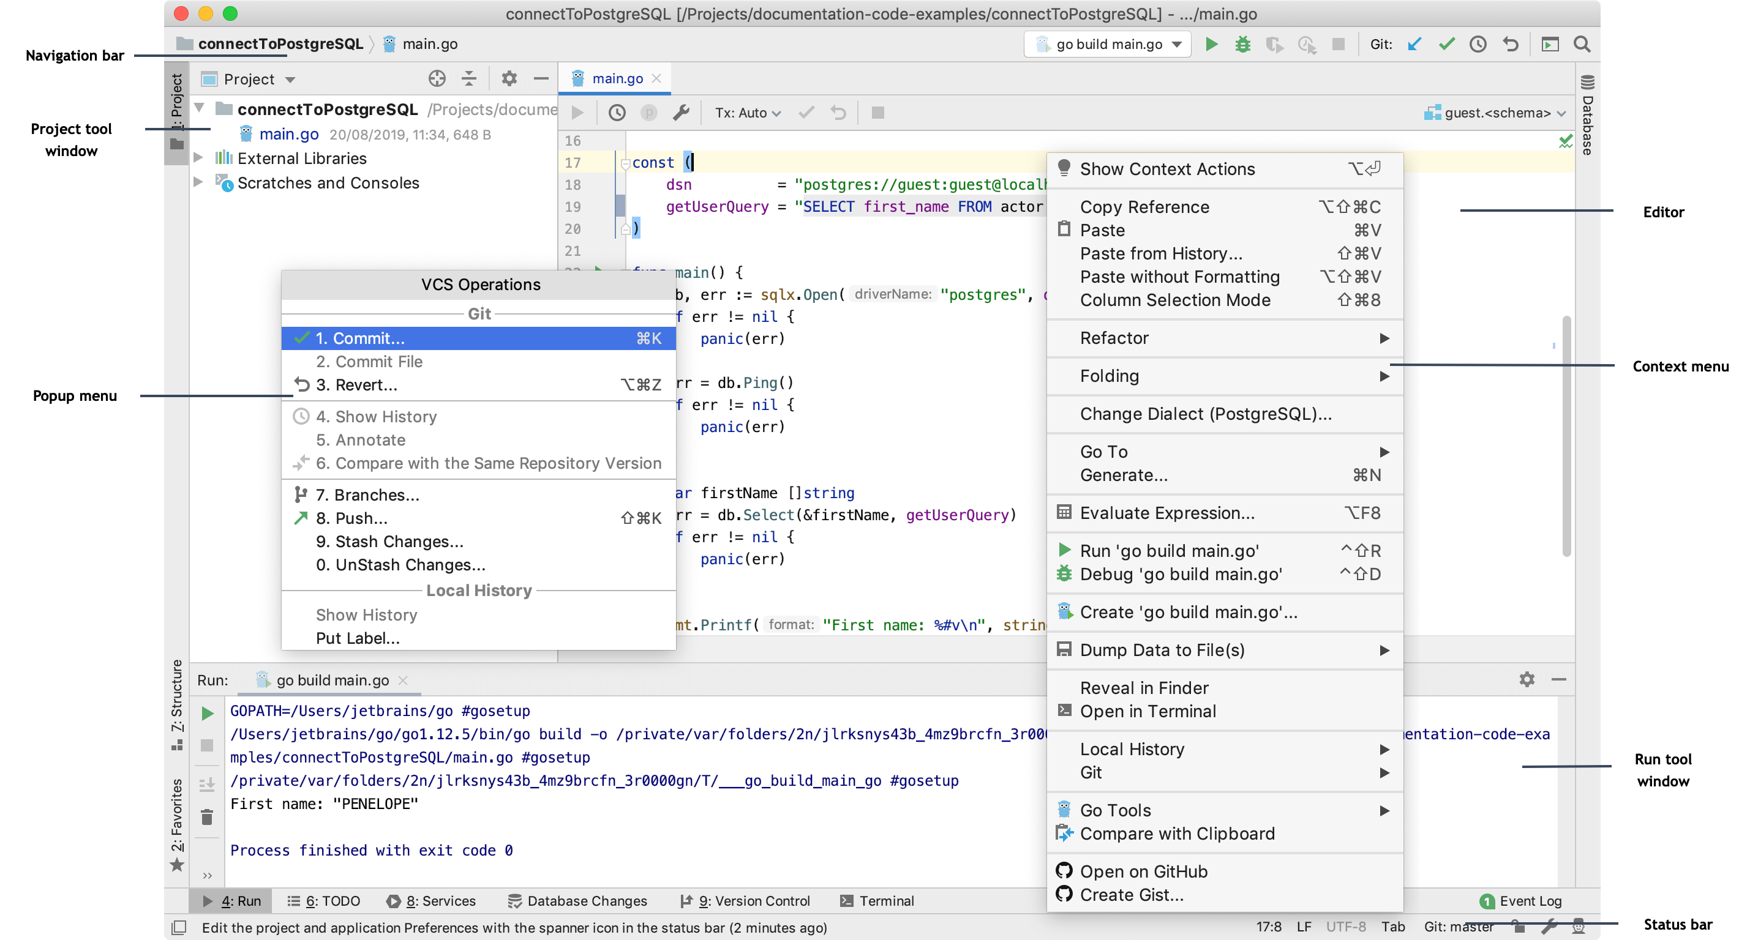
Task: Toggle the Database tool window stripe
Action: 1587,114
